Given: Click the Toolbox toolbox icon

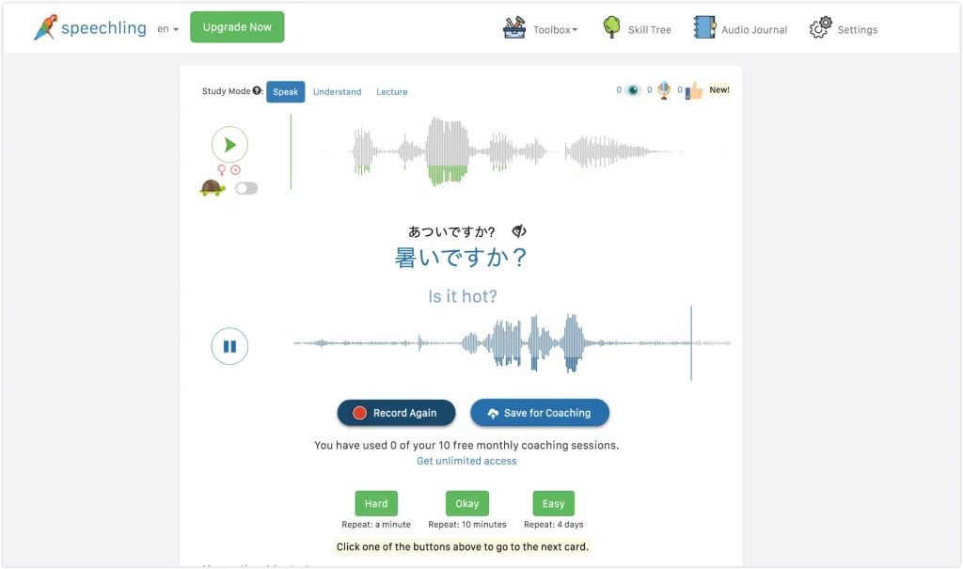Looking at the screenshot, I should [x=514, y=27].
